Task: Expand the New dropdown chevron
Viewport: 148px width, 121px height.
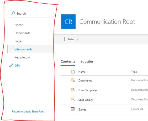Action: point(77,39)
